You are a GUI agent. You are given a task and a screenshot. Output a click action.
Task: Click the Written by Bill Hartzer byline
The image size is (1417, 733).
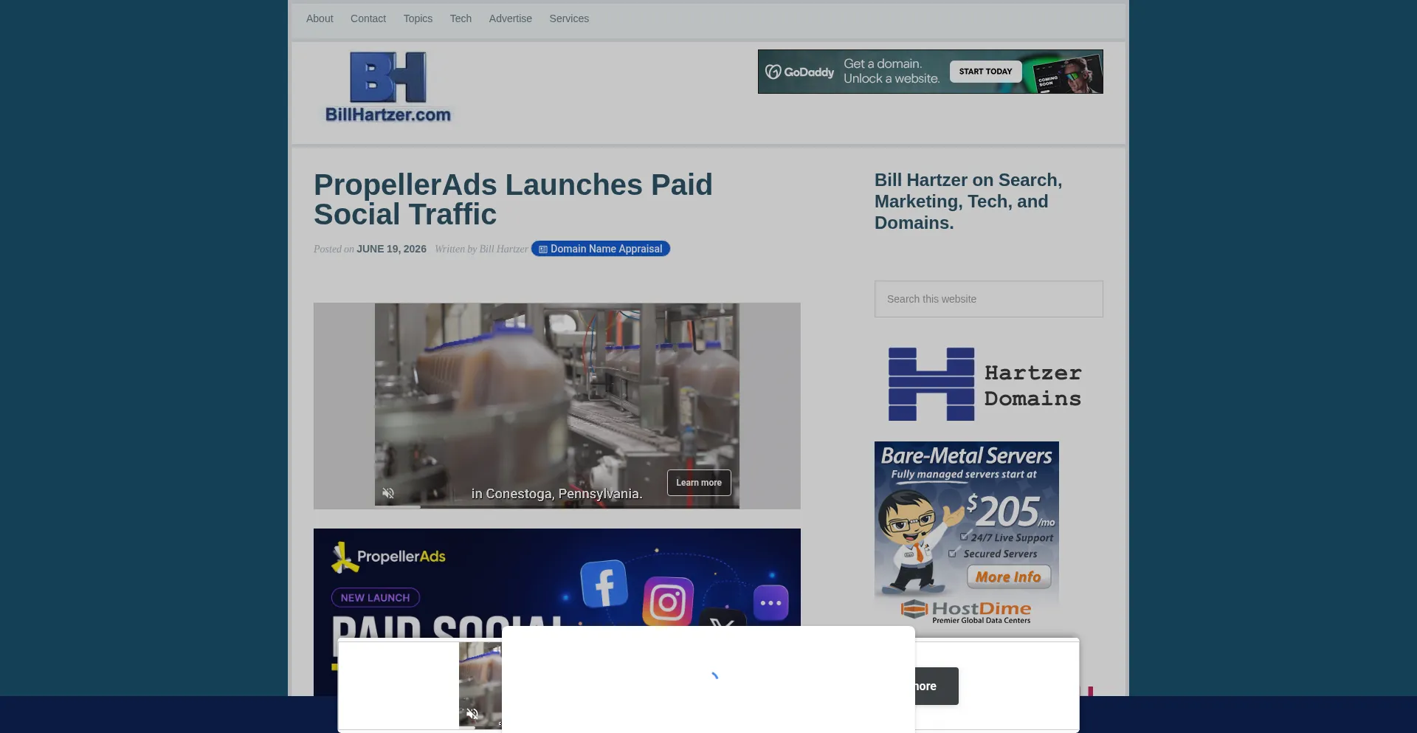click(481, 249)
